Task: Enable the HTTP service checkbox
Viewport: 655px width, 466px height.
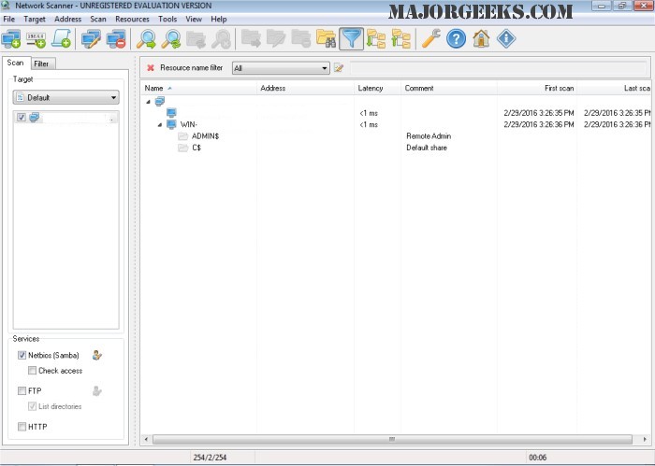Action: click(22, 427)
